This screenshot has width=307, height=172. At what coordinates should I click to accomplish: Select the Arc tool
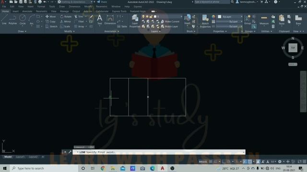click(32, 20)
